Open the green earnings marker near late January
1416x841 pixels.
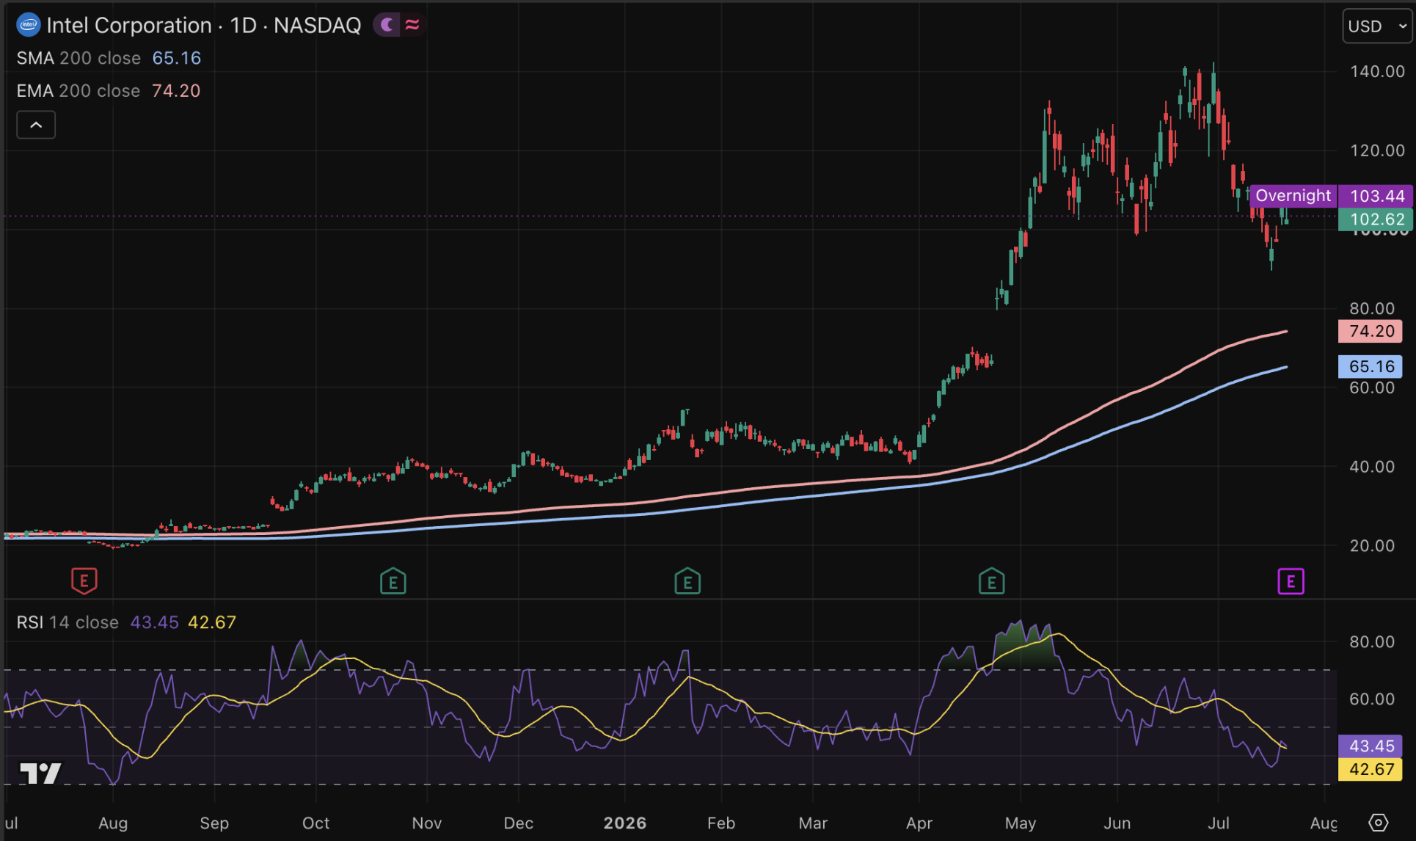(x=687, y=581)
